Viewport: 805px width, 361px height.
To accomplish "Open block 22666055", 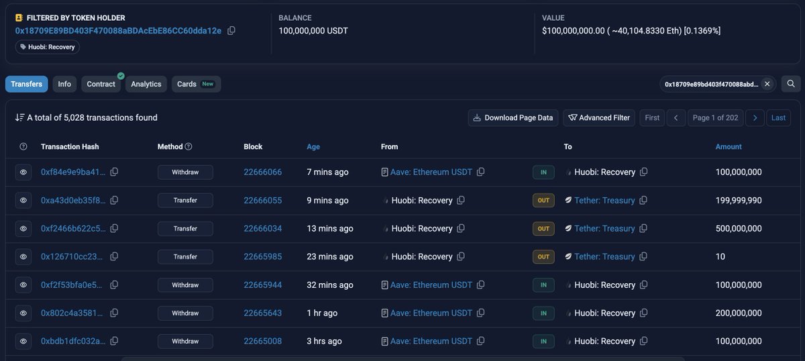I will [263, 201].
